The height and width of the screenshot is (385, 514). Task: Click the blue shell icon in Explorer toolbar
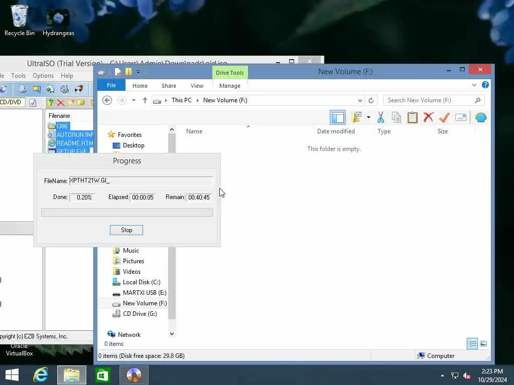tap(480, 117)
